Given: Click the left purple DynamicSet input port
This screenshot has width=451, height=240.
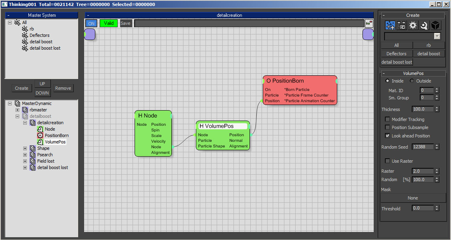Looking at the screenshot, I should click(90, 34).
